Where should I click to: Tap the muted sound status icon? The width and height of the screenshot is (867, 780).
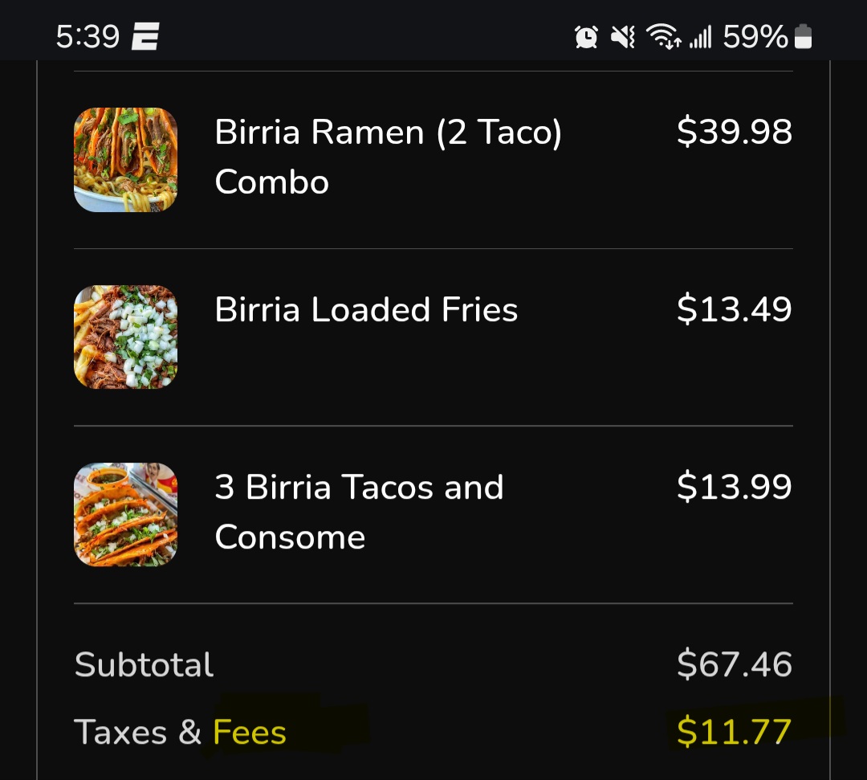[623, 36]
